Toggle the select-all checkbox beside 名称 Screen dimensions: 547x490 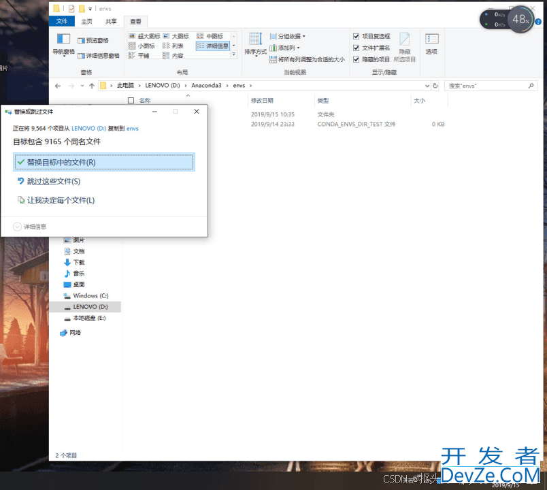coord(131,101)
